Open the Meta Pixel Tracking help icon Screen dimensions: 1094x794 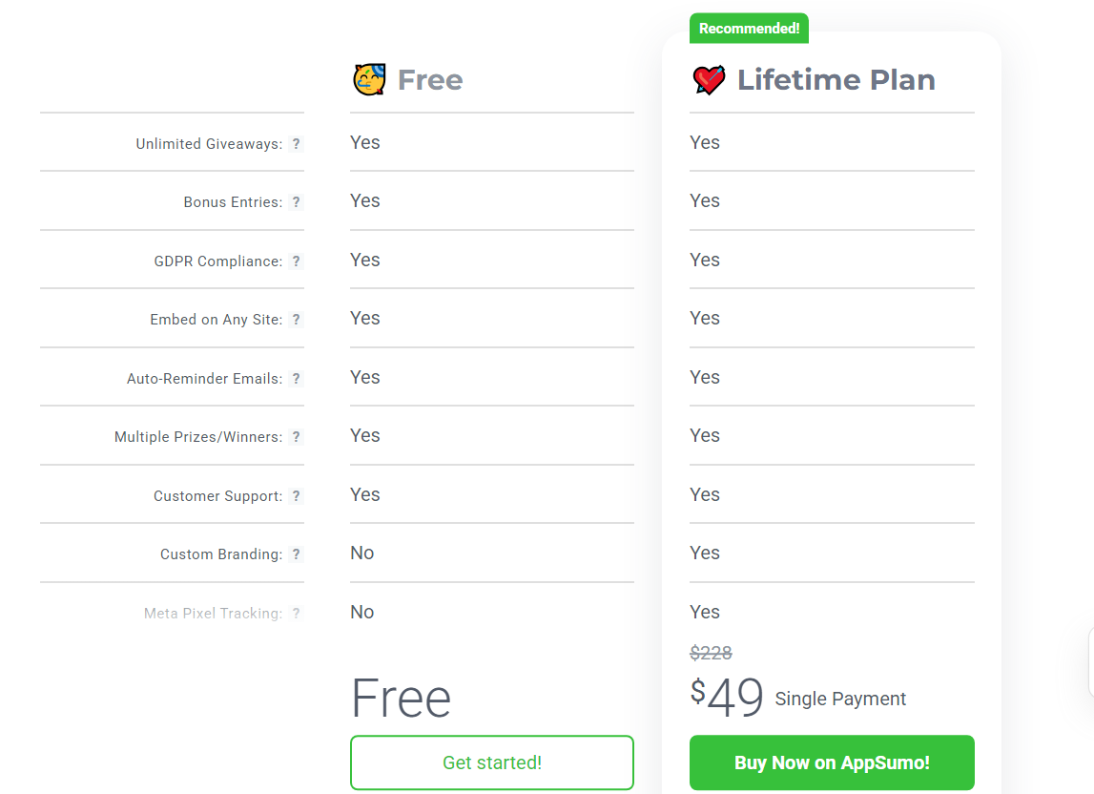click(296, 614)
